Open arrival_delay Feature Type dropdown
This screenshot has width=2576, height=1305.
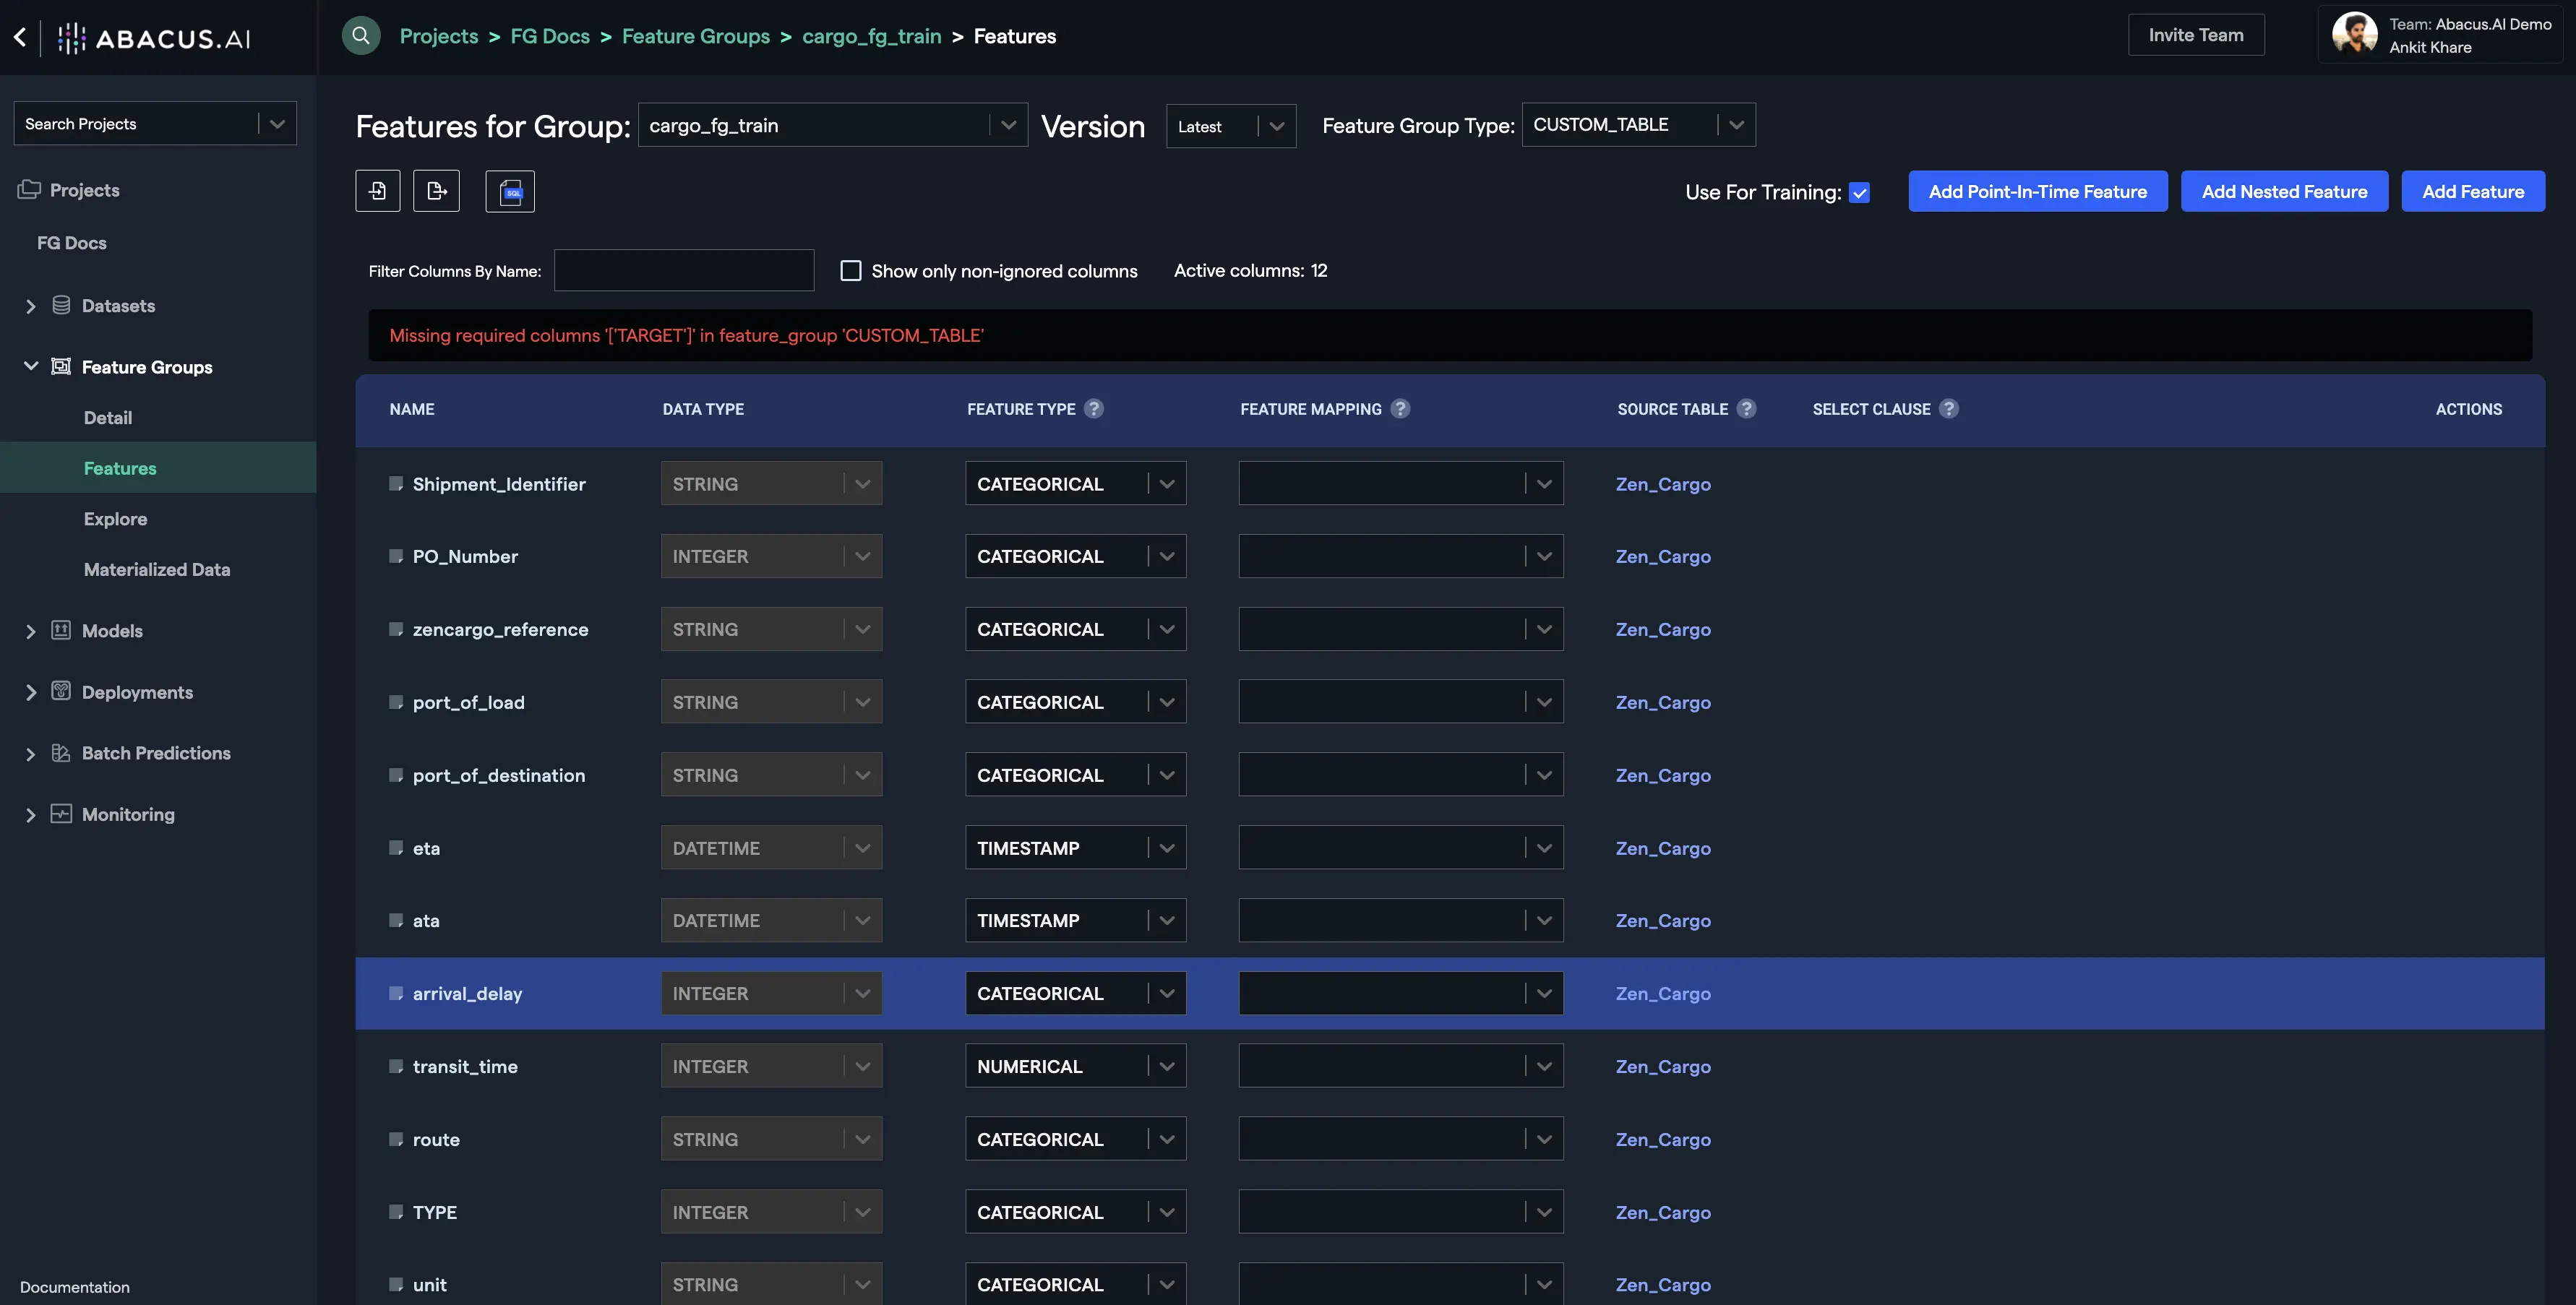tap(1075, 993)
